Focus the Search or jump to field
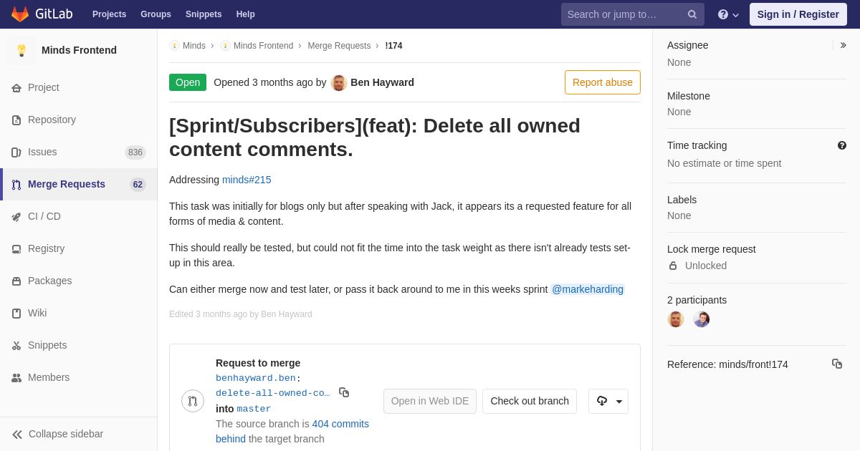Viewport: 860px width, 451px height. point(623,14)
